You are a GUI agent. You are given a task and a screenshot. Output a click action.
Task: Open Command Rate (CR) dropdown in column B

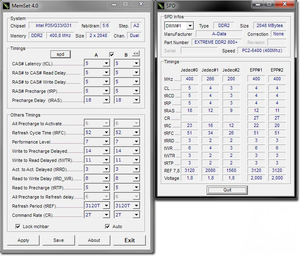point(136,215)
